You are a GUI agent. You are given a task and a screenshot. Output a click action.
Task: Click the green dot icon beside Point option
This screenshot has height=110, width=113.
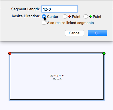[x=90, y=16]
